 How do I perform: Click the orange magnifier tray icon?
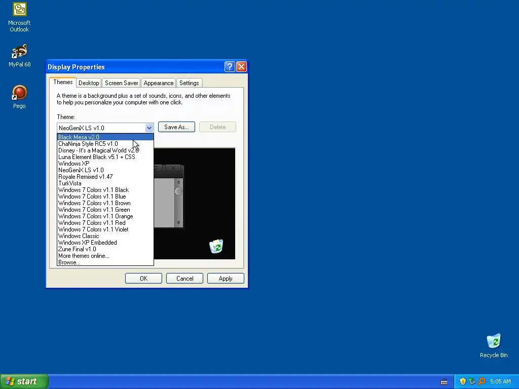click(x=481, y=381)
